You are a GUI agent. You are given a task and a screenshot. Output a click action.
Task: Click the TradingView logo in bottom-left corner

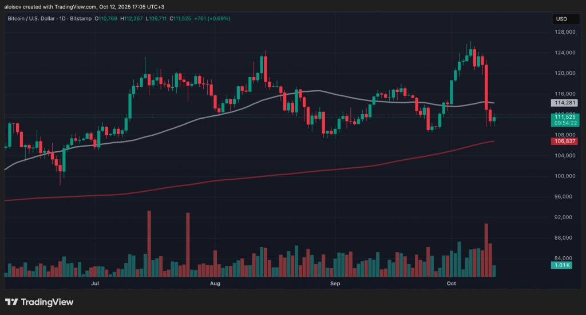(39, 302)
